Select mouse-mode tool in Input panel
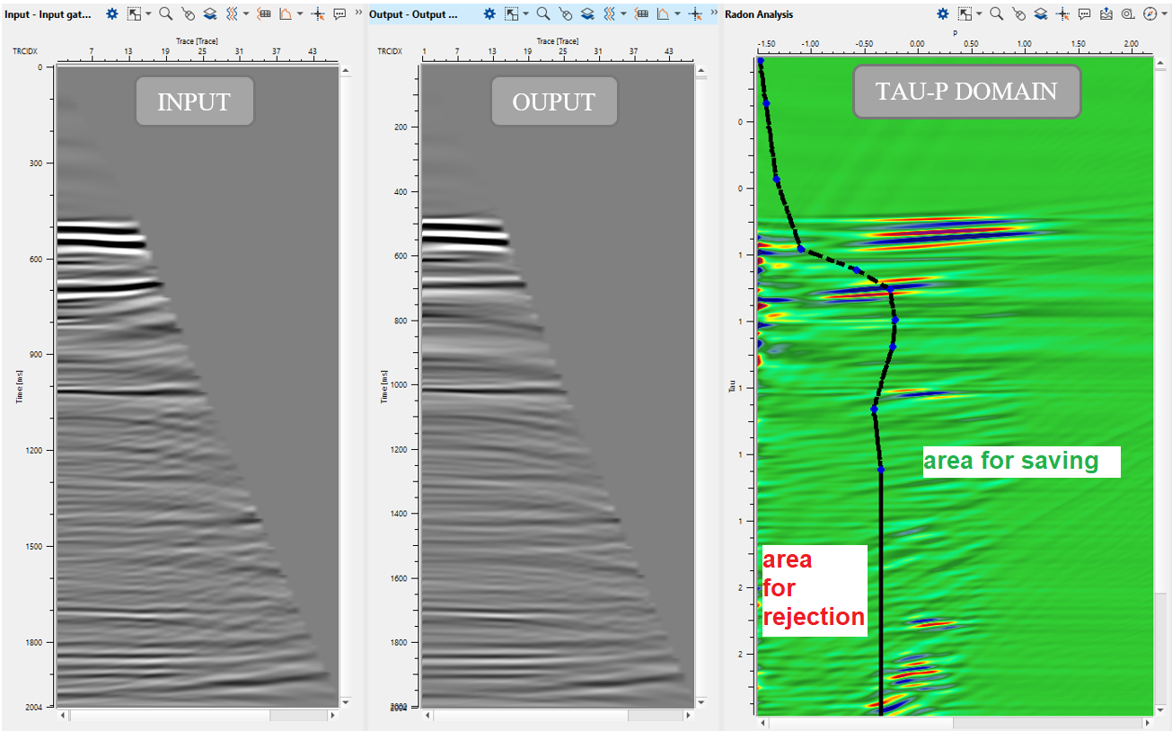The width and height of the screenshot is (1172, 731). (188, 14)
